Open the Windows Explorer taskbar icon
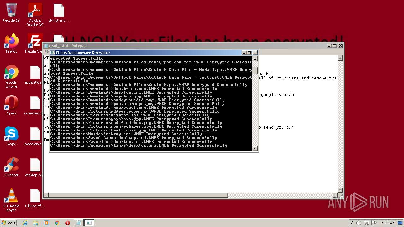The width and height of the screenshot is (404, 227). 36,223
